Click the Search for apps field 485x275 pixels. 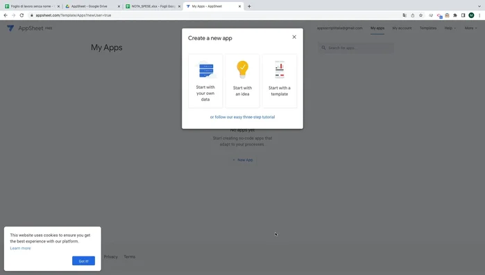(x=356, y=48)
